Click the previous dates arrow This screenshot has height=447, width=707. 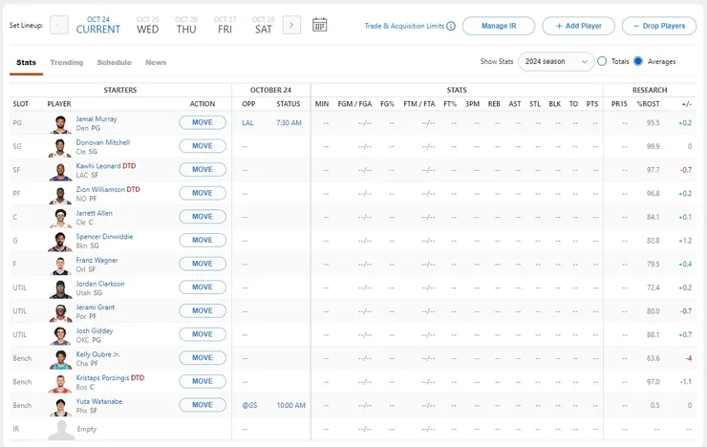pyautogui.click(x=59, y=25)
